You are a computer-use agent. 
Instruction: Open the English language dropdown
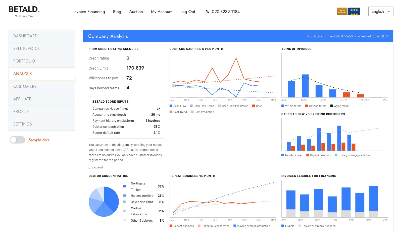coord(381,12)
